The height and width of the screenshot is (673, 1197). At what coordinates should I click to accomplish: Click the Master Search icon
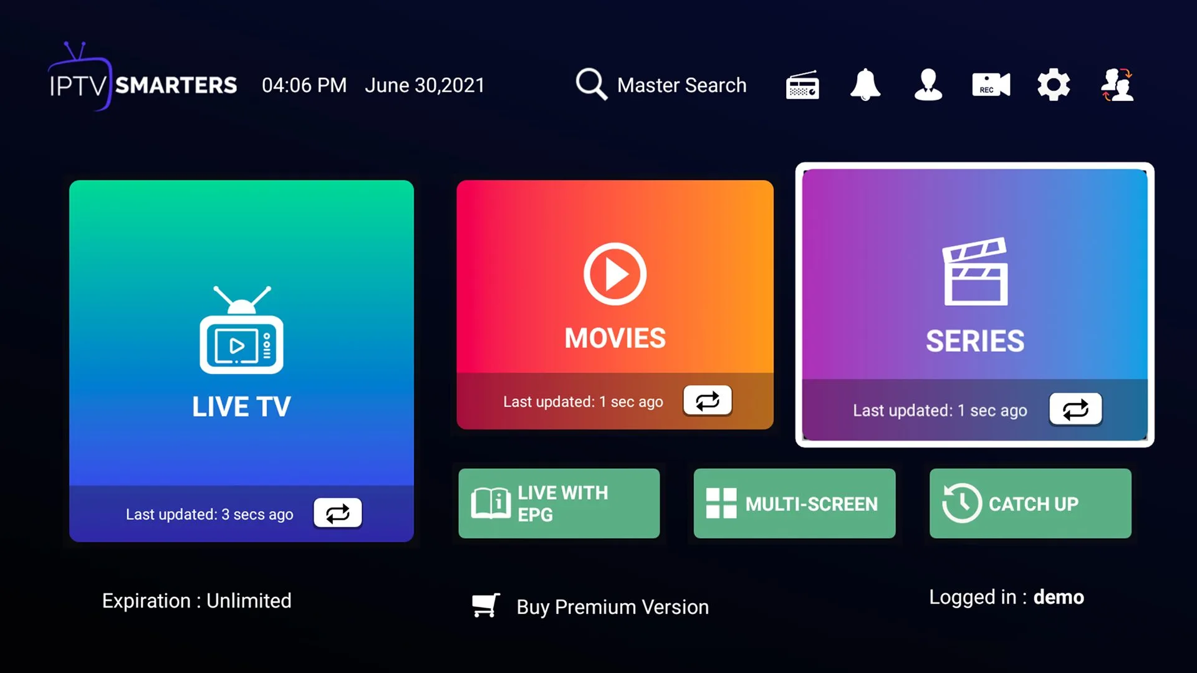pos(592,85)
